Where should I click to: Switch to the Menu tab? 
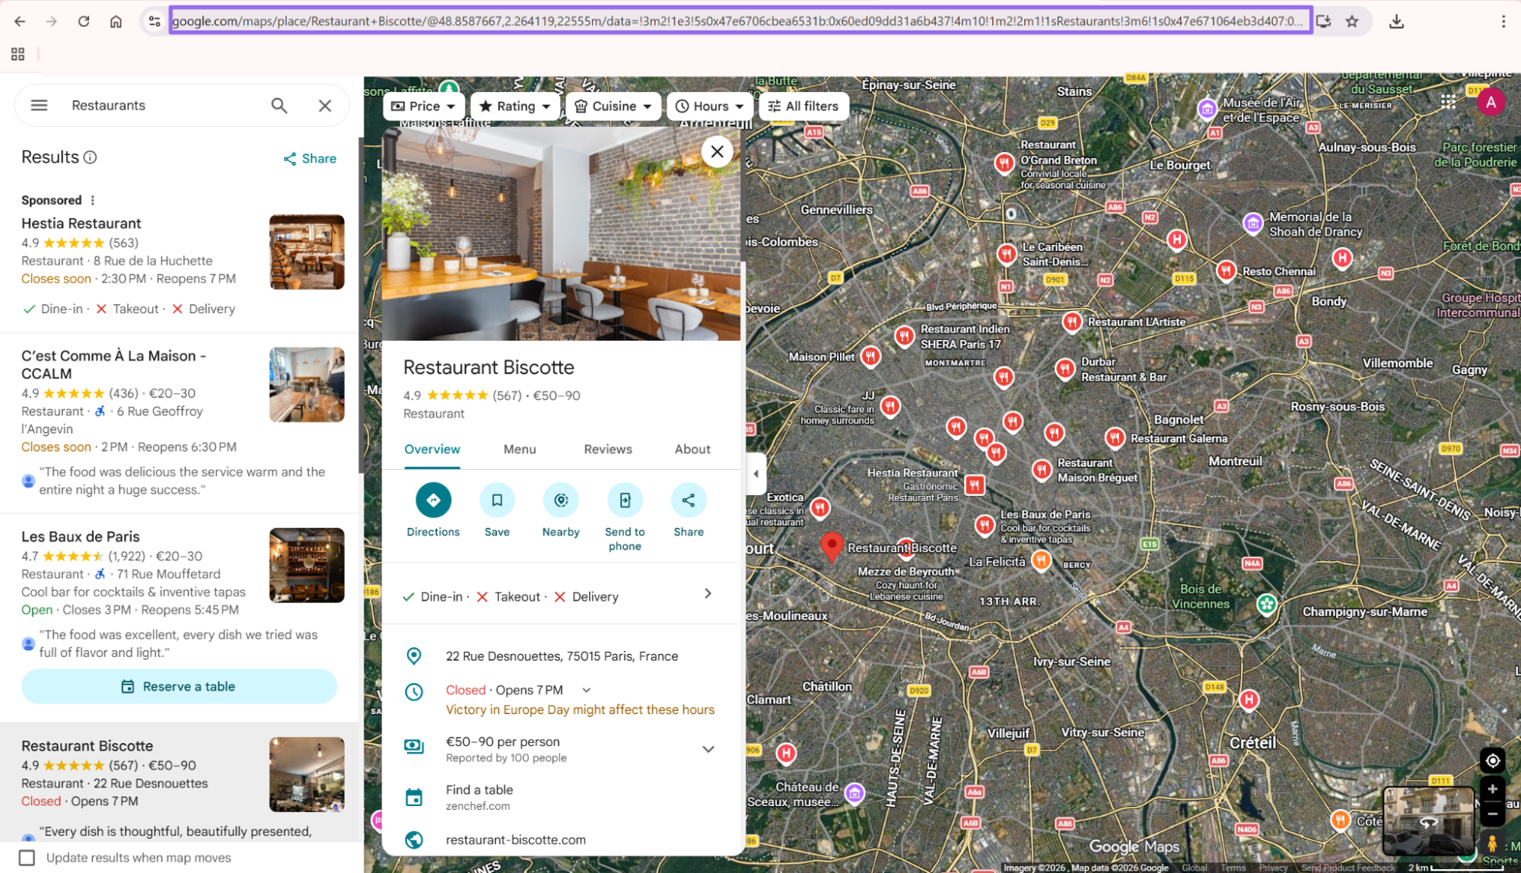[x=520, y=449]
